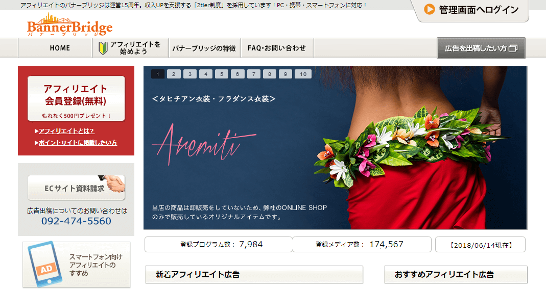Open the アフィリエイトとは? link
Image resolution: width=546 pixels, height=289 pixels.
pyautogui.click(x=66, y=131)
